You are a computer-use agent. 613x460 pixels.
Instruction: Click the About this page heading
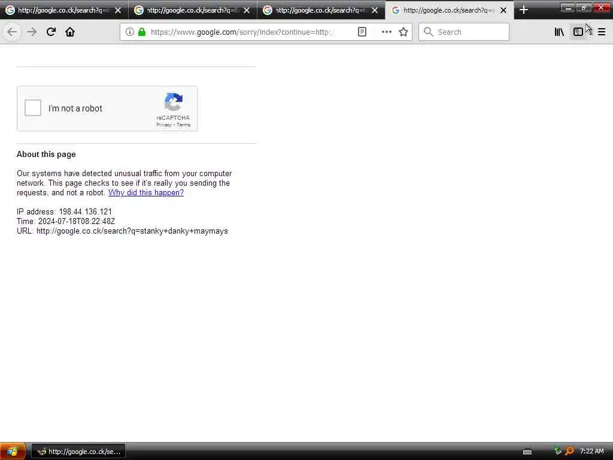pos(46,154)
